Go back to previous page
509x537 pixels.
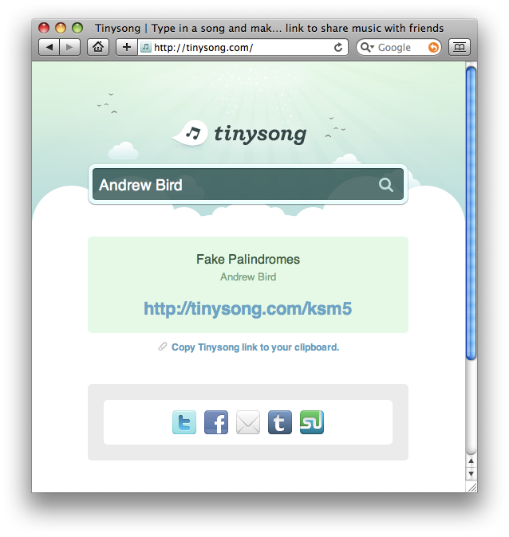pos(49,47)
